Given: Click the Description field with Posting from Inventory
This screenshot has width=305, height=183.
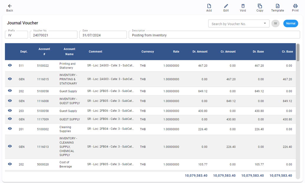Looking at the screenshot, I should tap(214, 35).
